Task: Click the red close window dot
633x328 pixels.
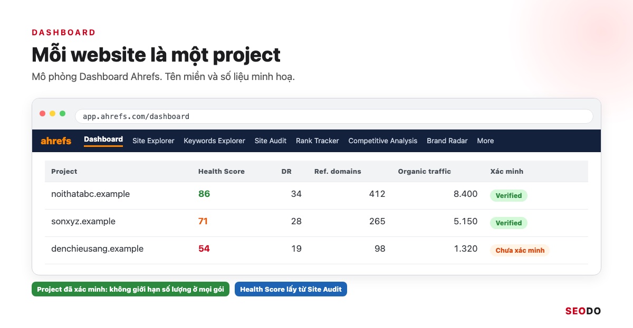Action: point(43,113)
